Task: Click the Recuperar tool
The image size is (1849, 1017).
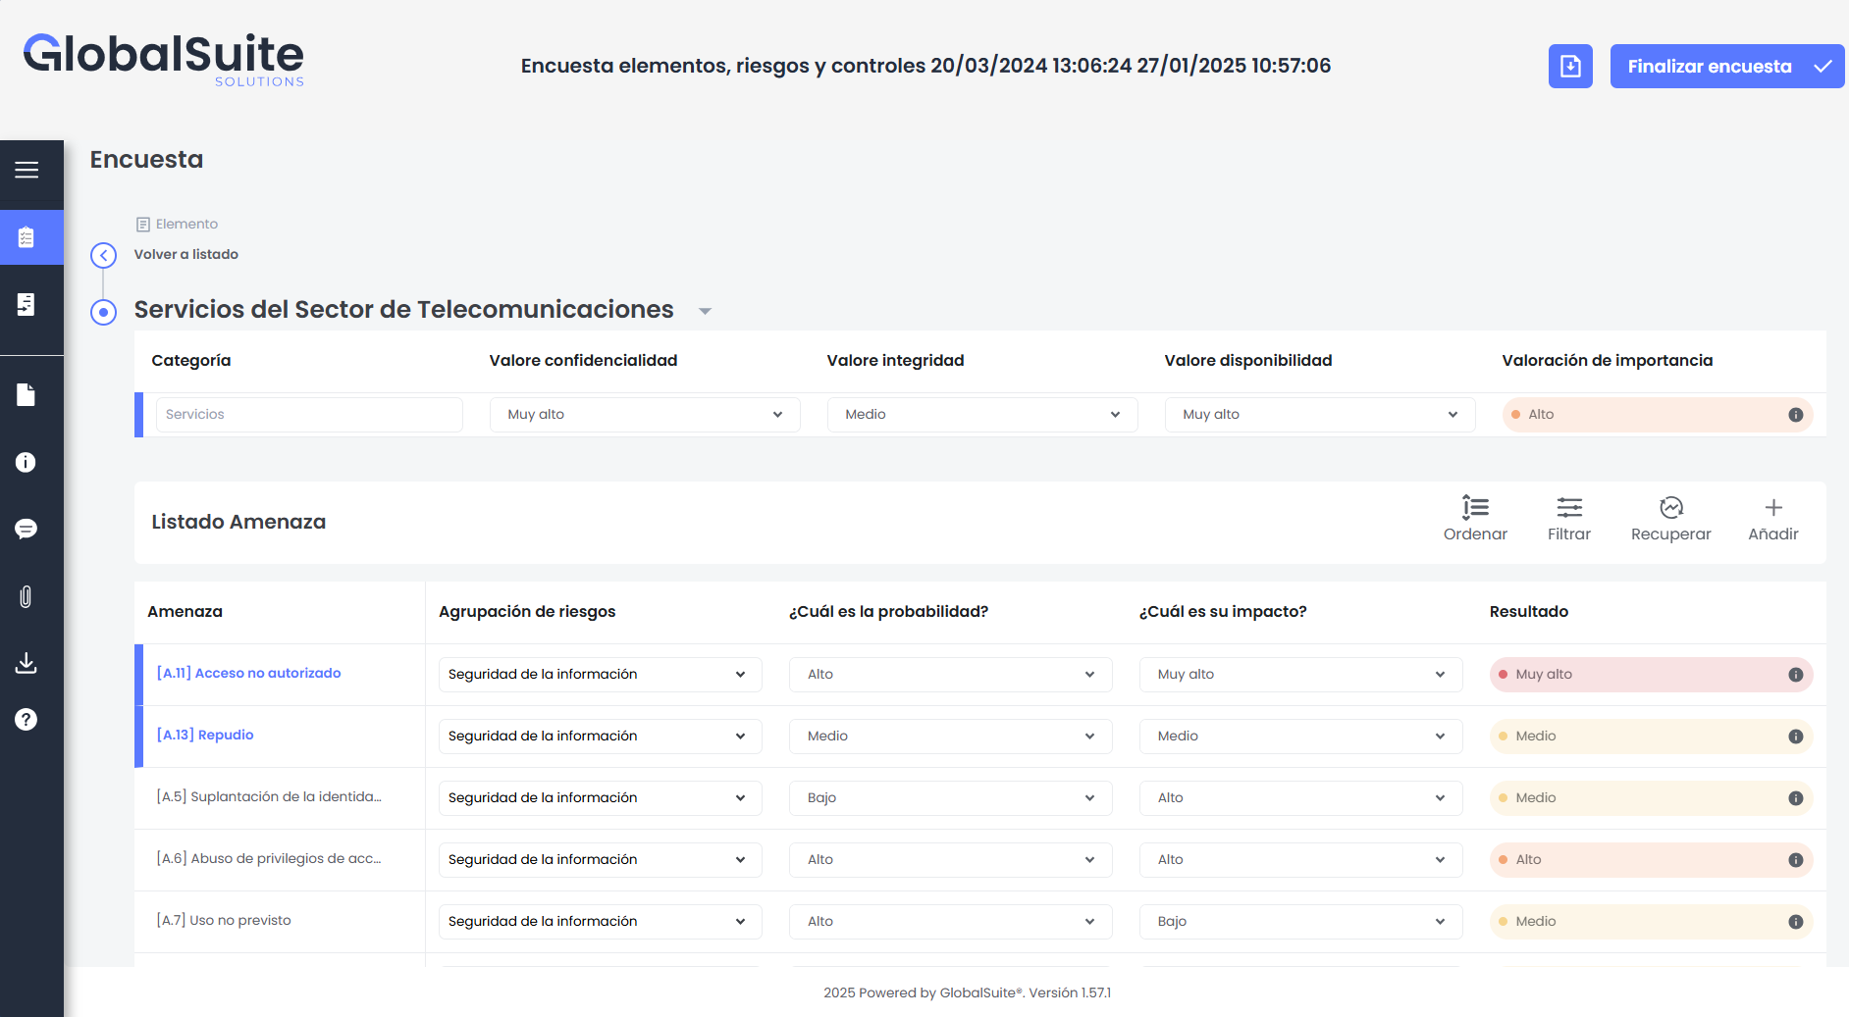Action: [1670, 519]
